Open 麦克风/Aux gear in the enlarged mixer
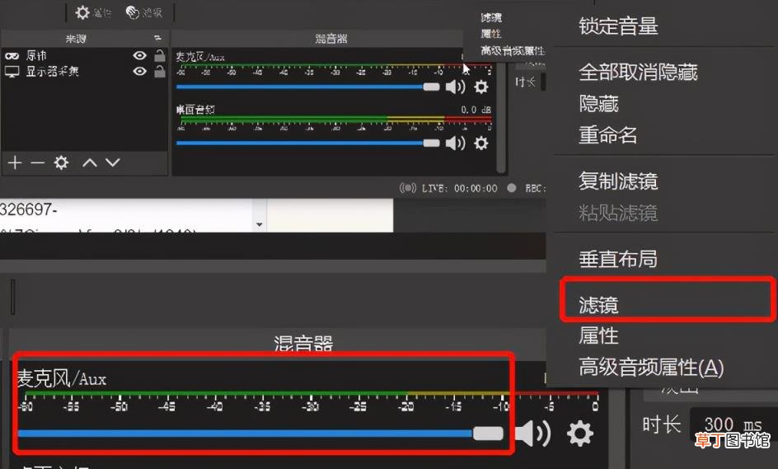The width and height of the screenshot is (778, 469). [580, 434]
